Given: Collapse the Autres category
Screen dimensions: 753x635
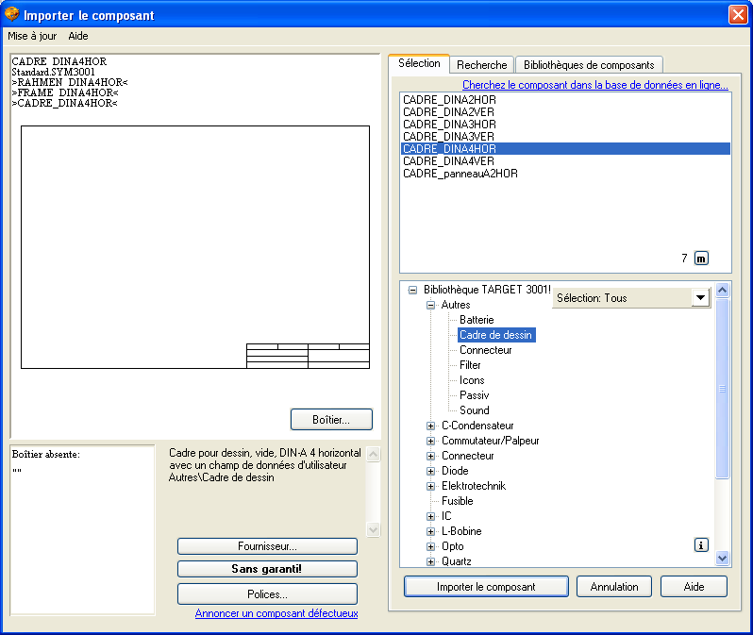Looking at the screenshot, I should [x=430, y=306].
